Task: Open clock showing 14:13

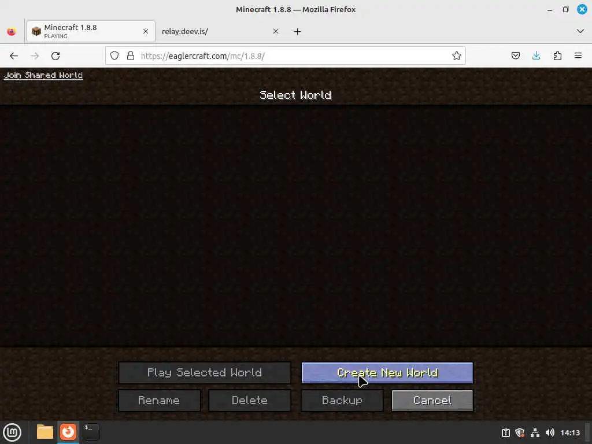Action: 569,432
